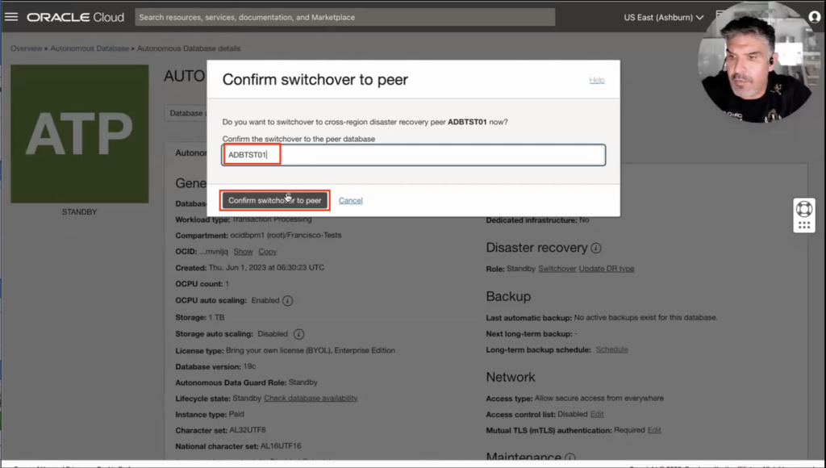Image resolution: width=826 pixels, height=468 pixels.
Task: Click Show link next to OCID
Action: 243,252
